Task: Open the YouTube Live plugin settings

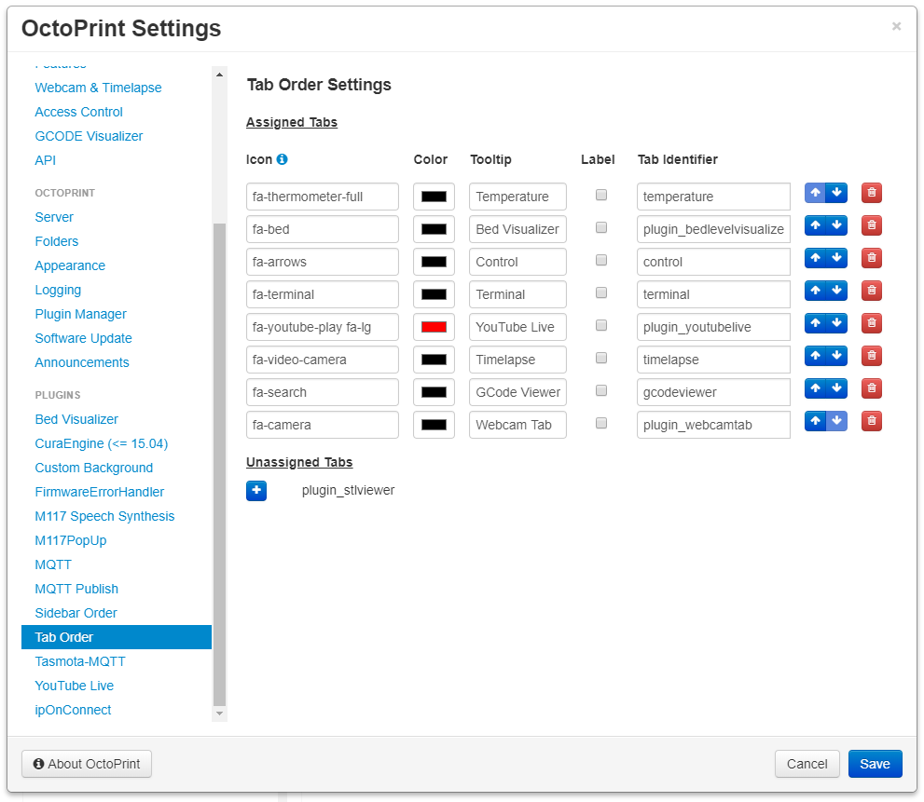Action: pos(74,686)
